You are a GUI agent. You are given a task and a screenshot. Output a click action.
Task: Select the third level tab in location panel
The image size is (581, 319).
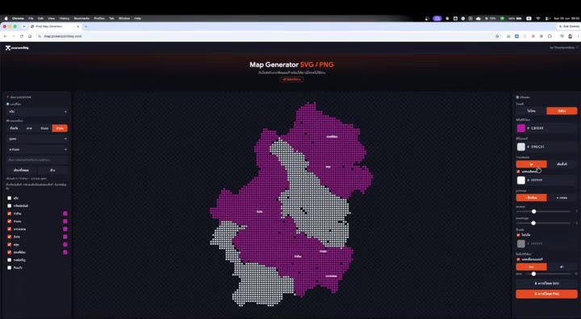[44, 128]
